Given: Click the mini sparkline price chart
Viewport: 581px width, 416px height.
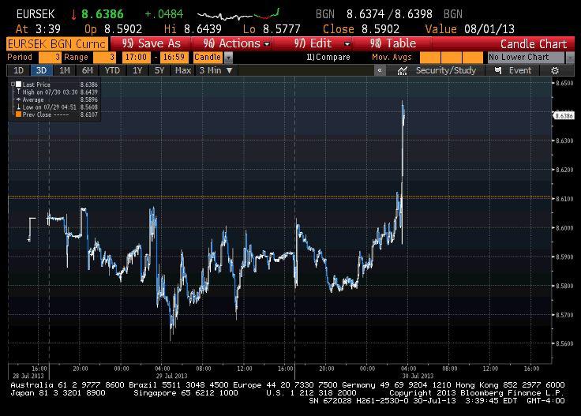Looking at the screenshot, I should pos(238,15).
